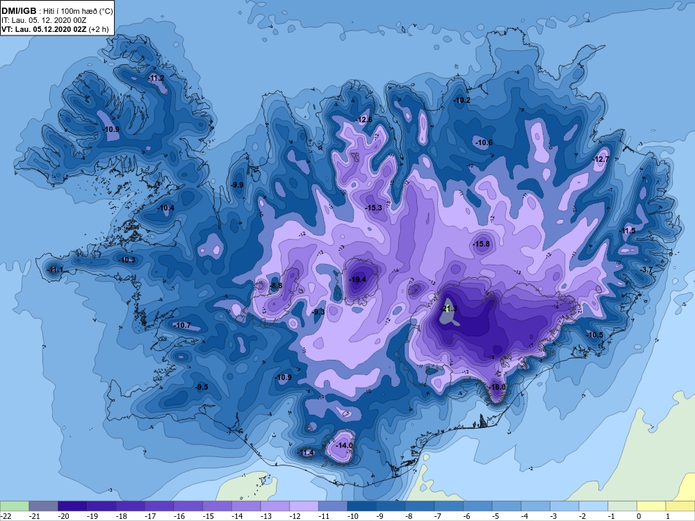Click the -10.6 temperature value
Image resolution: width=695 pixels, height=521 pixels.
[484, 142]
